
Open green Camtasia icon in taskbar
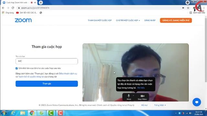click(51, 113)
